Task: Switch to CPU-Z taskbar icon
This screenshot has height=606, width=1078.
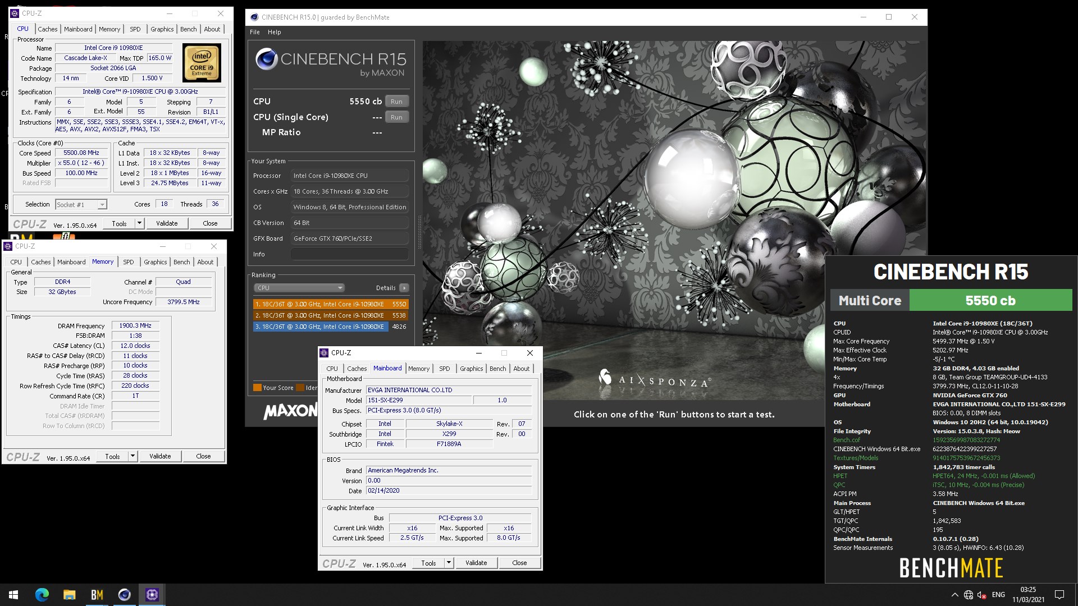Action: pyautogui.click(x=152, y=595)
